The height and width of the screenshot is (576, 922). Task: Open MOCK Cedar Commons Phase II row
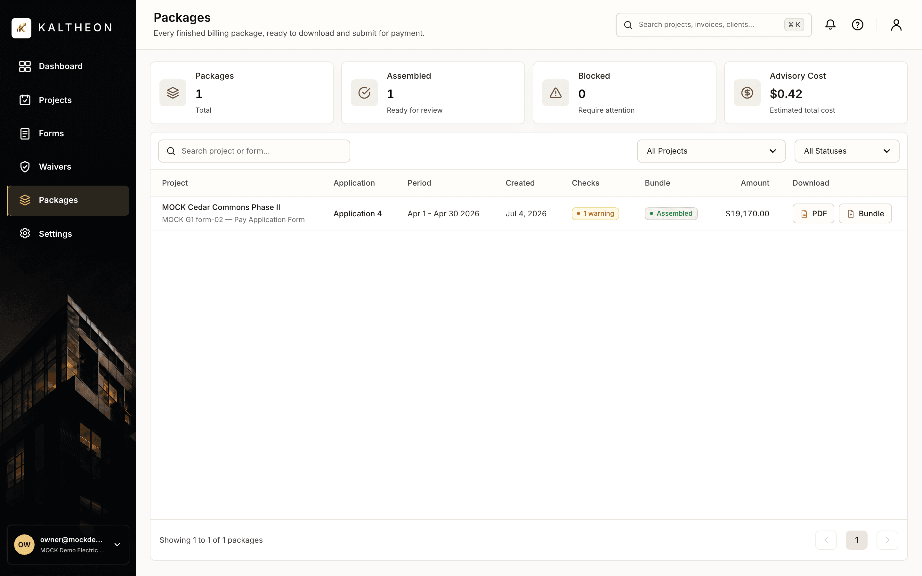pyautogui.click(x=529, y=213)
